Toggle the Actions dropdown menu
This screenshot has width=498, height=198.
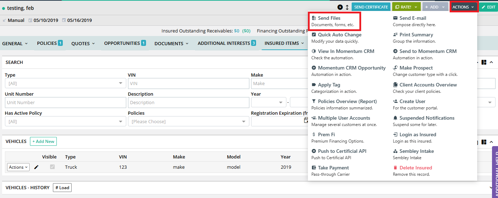point(464,7)
